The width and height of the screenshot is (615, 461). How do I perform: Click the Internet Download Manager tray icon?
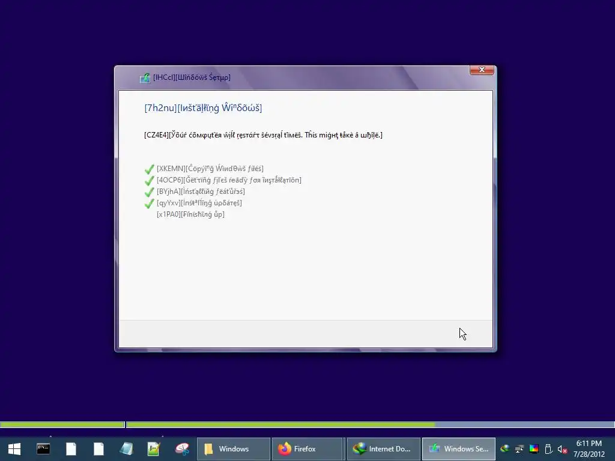504,449
